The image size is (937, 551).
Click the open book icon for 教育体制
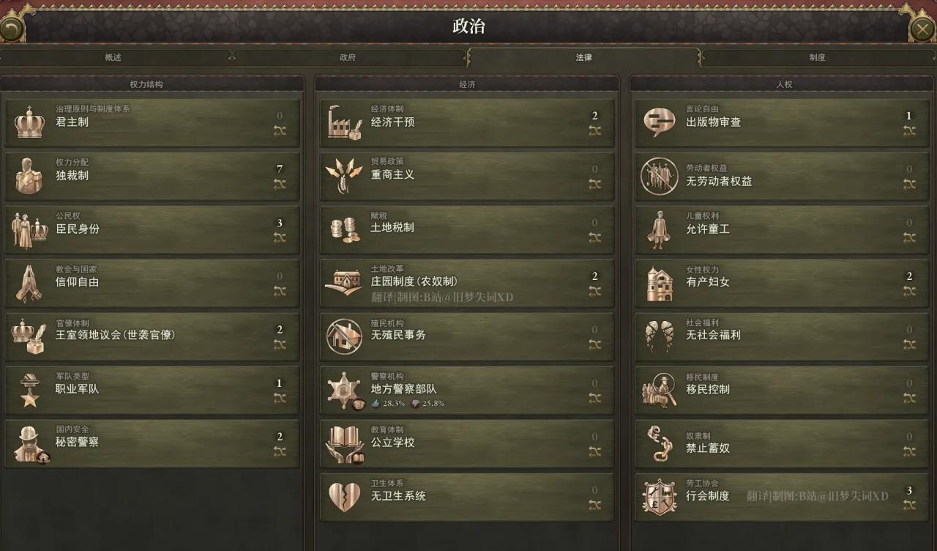(x=344, y=443)
